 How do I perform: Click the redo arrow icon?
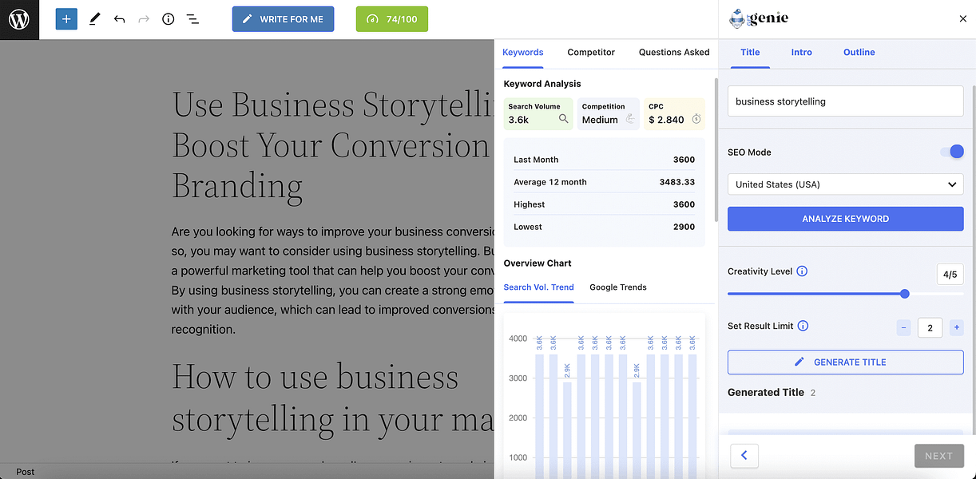pyautogui.click(x=144, y=18)
